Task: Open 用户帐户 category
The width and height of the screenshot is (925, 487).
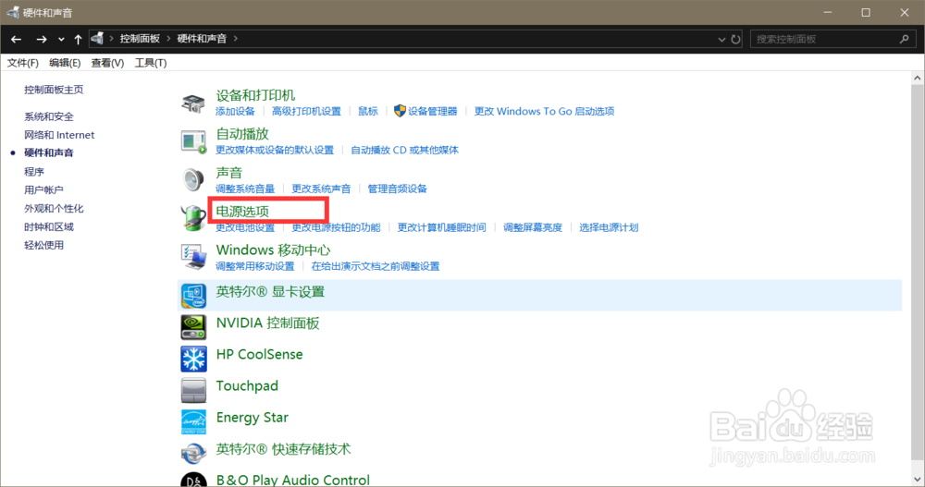Action: [43, 189]
